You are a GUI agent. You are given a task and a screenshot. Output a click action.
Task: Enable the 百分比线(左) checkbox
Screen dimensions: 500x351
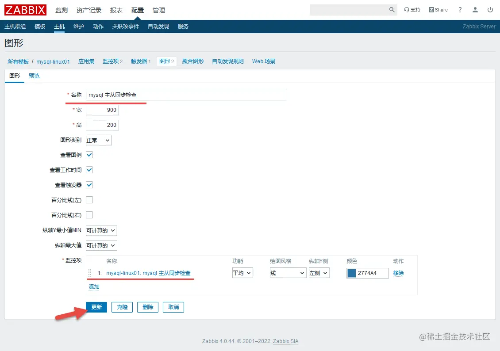click(89, 200)
